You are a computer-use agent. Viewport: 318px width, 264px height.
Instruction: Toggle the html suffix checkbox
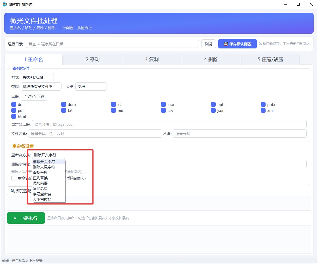(x=14, y=116)
